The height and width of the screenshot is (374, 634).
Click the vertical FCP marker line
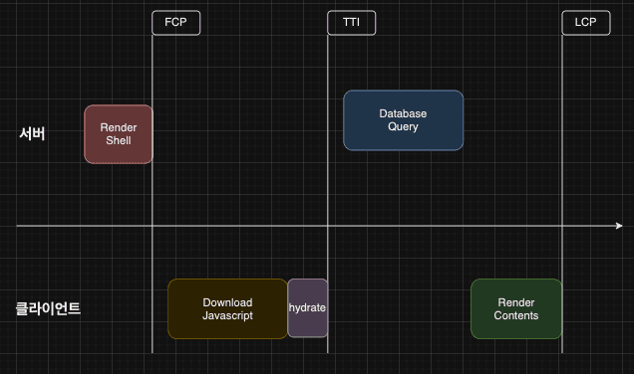[153, 194]
